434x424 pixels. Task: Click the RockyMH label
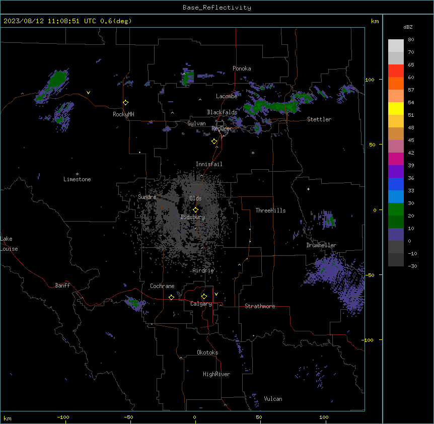(x=123, y=114)
